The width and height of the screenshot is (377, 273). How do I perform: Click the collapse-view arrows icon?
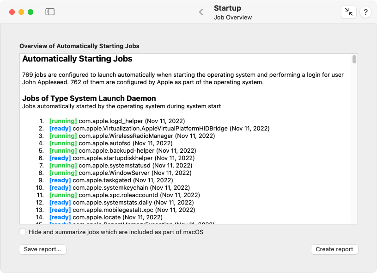pos(349,12)
